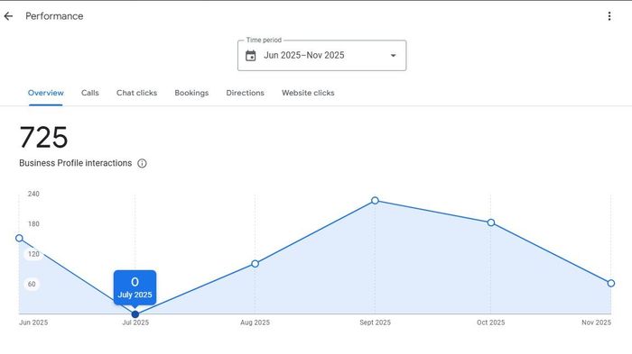This screenshot has height=354, width=632.
Task: Click the 240 y-axis value
Action: tap(33, 194)
